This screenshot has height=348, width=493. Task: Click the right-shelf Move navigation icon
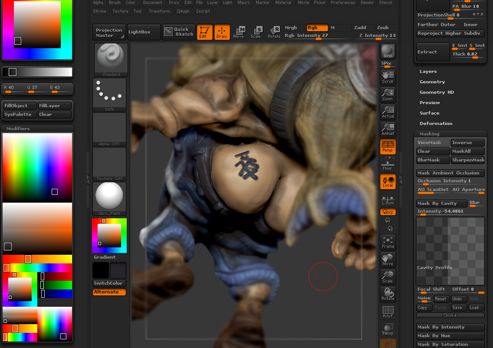pyautogui.click(x=388, y=259)
